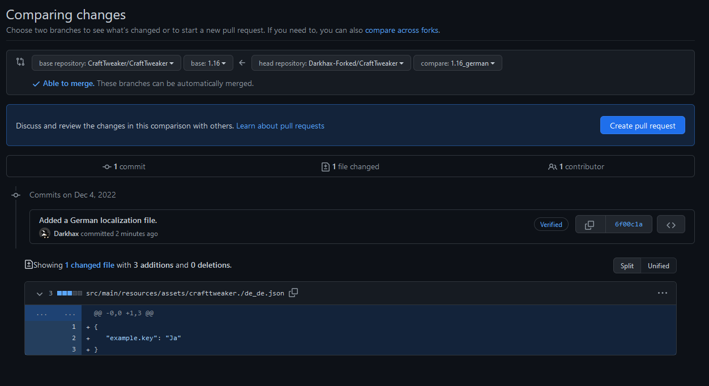Copy de_de.json file path icon

(293, 293)
